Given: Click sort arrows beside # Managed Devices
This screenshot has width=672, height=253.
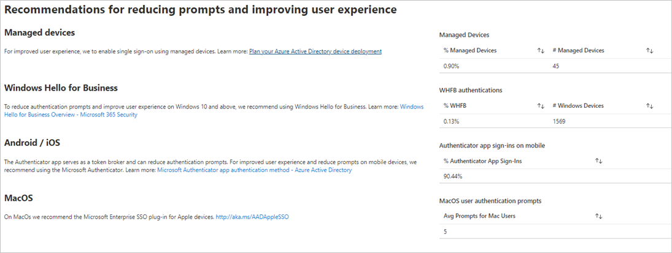Looking at the screenshot, I should [649, 51].
